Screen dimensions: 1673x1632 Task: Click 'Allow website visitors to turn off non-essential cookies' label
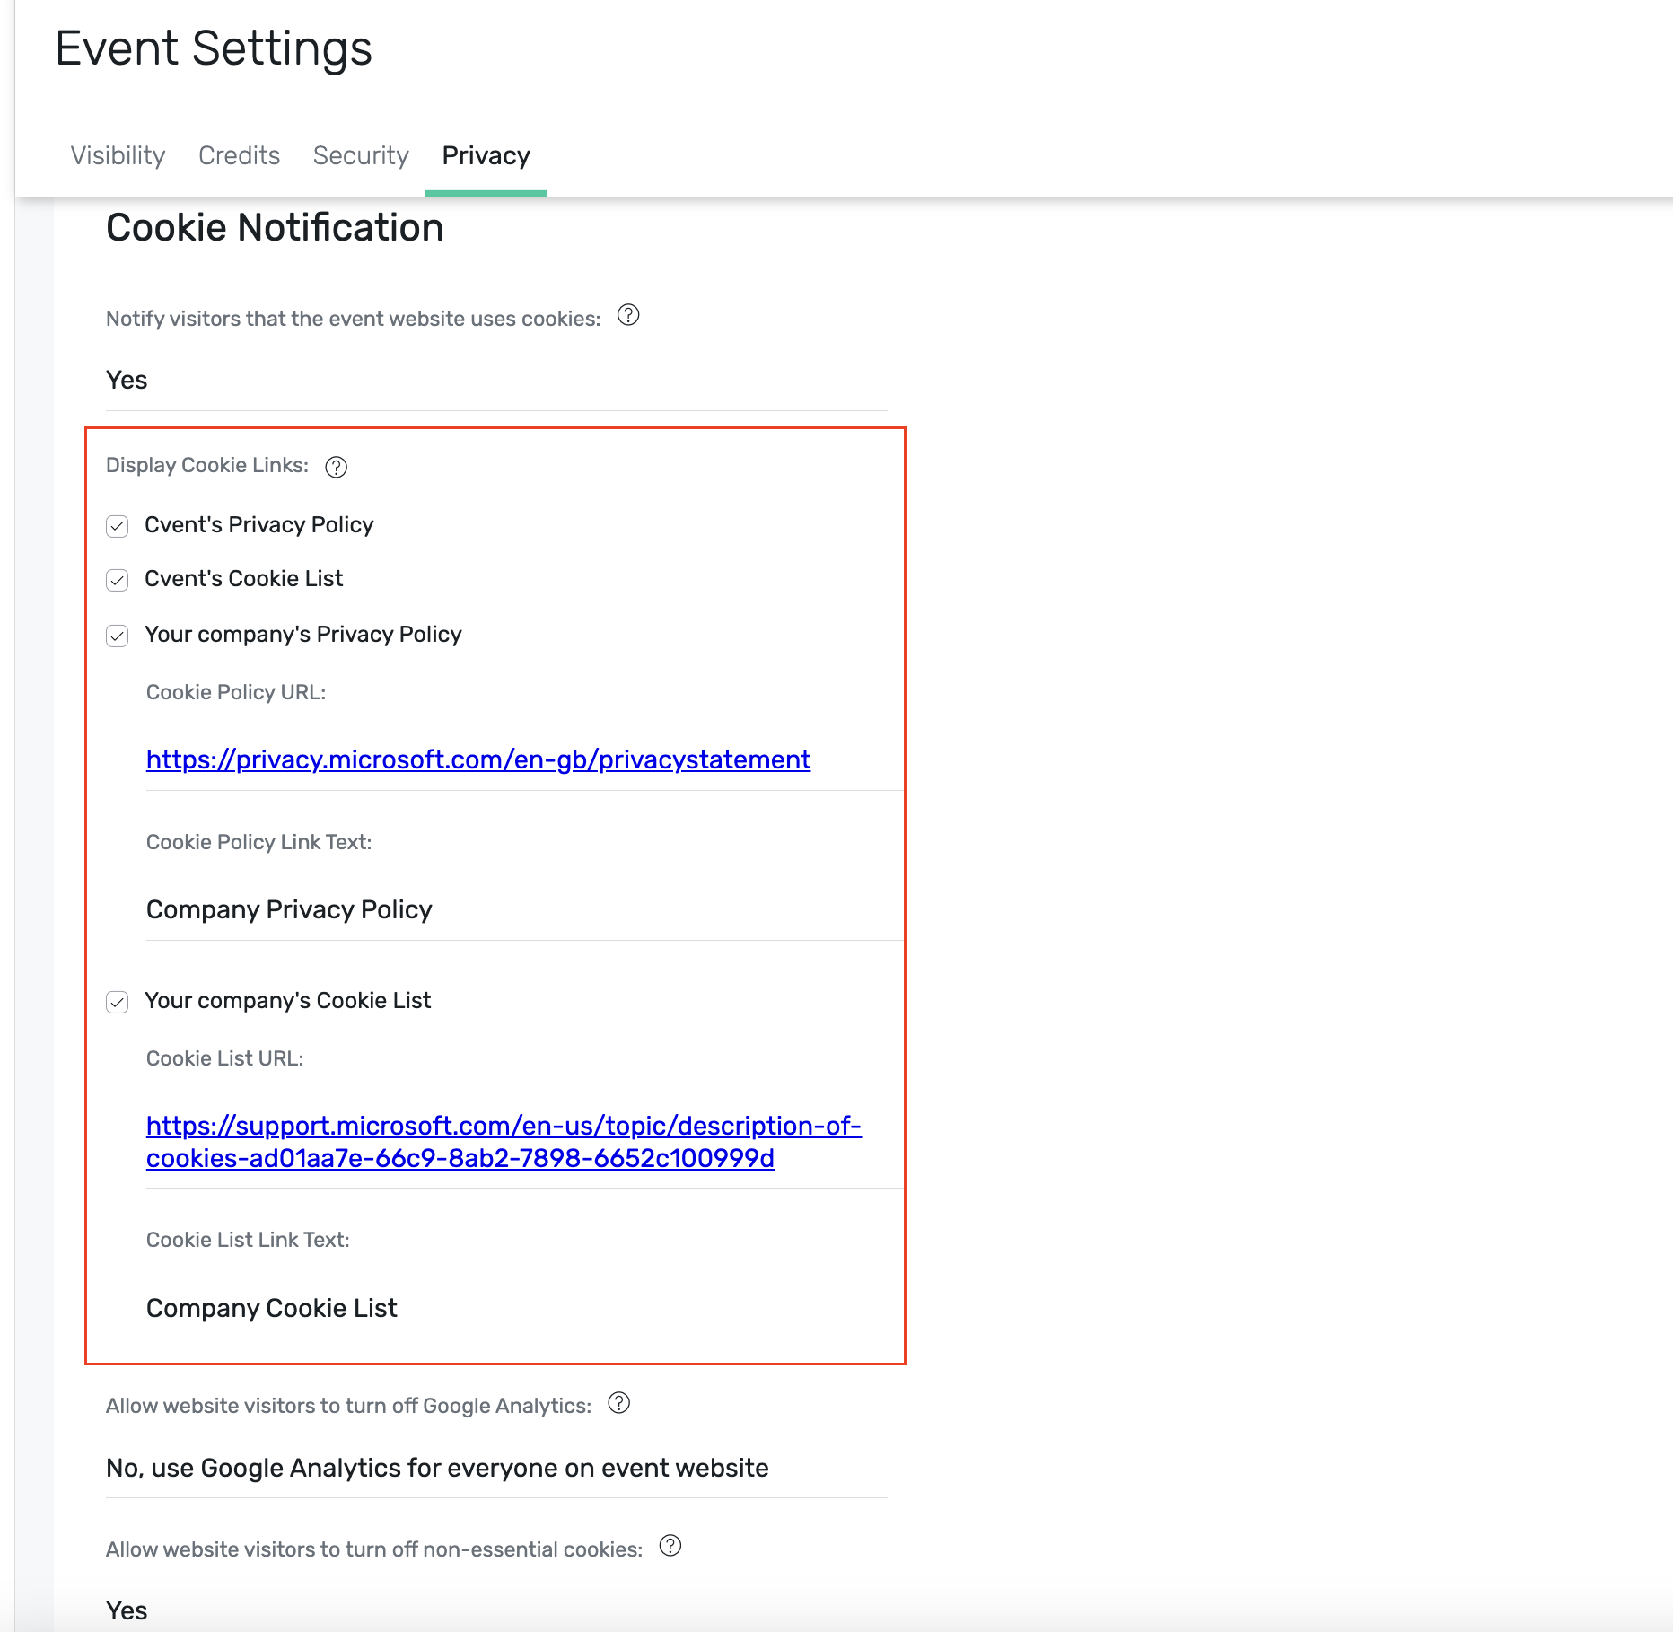pos(374,1549)
